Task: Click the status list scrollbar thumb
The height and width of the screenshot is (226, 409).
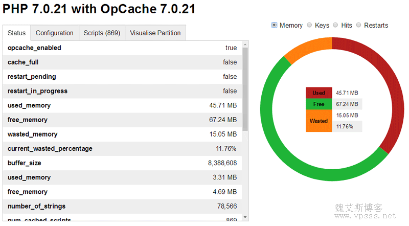Action: pyautogui.click(x=245, y=87)
